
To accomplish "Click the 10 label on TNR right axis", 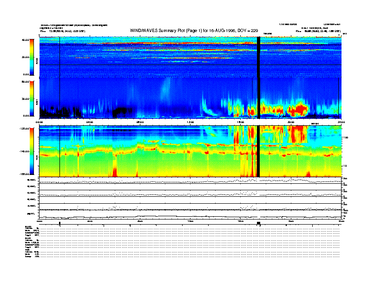I will (x=346, y=166).
